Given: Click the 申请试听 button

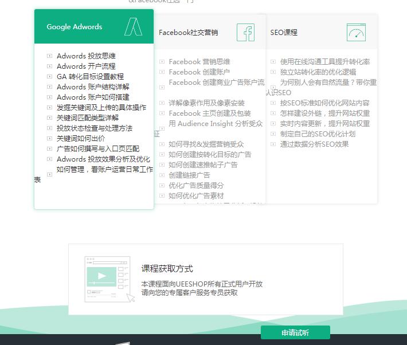Looking at the screenshot, I should coord(295,332).
